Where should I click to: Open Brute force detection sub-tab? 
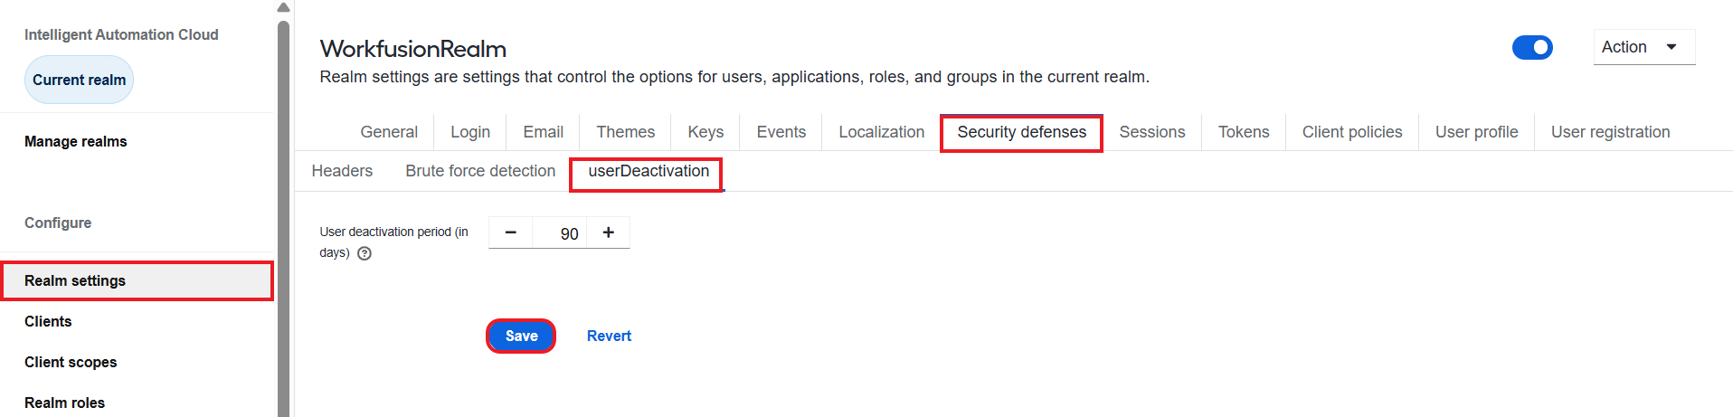coord(480,171)
